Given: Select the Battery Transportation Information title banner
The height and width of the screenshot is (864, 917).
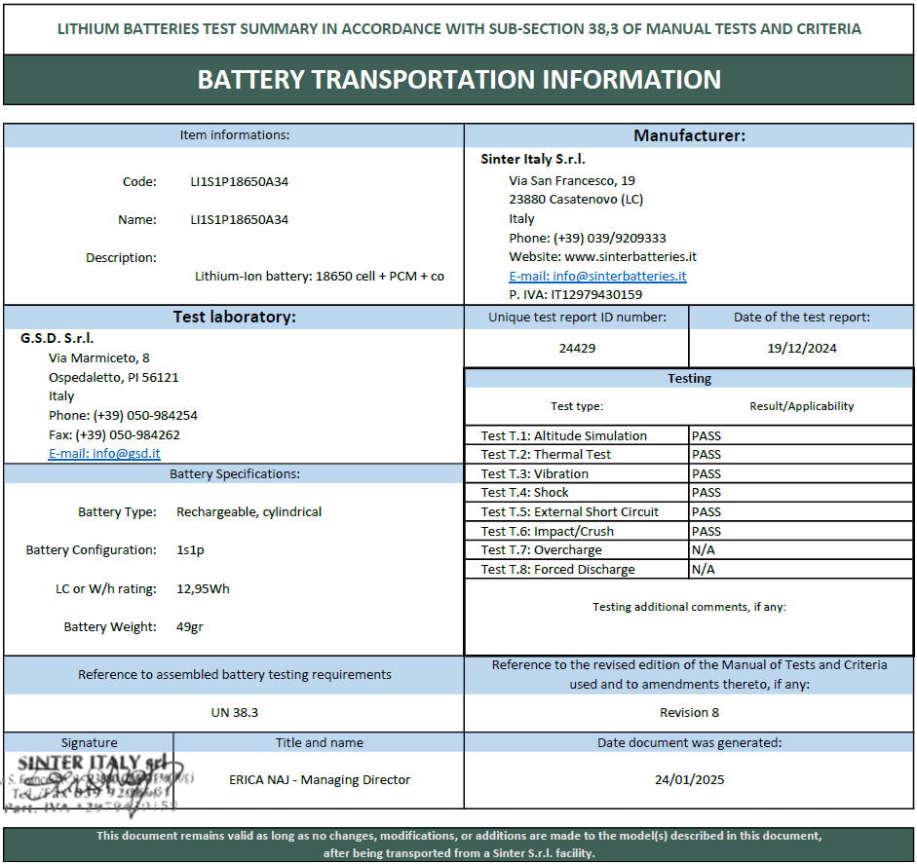Looking at the screenshot, I should coord(459,80).
